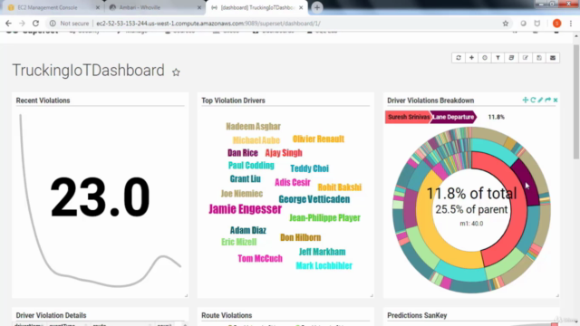Click the edit dashboard properties icon

click(526, 58)
